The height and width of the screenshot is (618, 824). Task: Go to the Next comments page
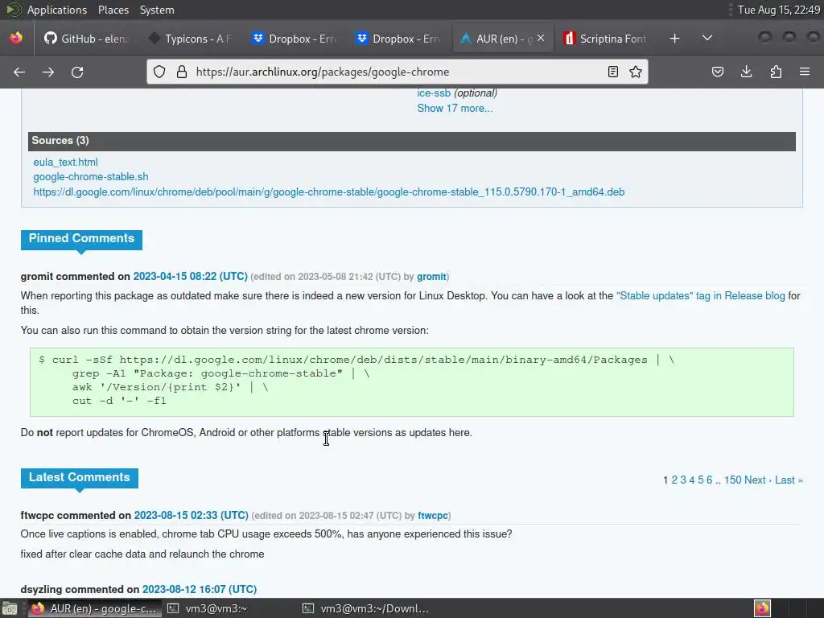point(757,480)
